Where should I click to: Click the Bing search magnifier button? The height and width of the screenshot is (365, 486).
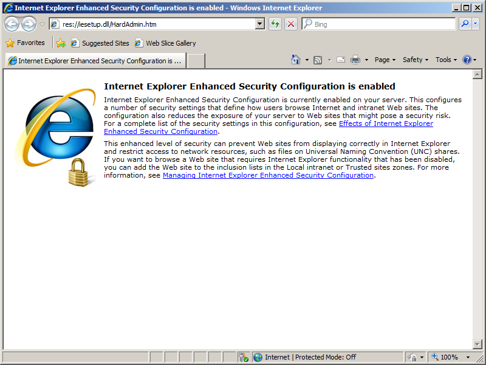pyautogui.click(x=465, y=24)
